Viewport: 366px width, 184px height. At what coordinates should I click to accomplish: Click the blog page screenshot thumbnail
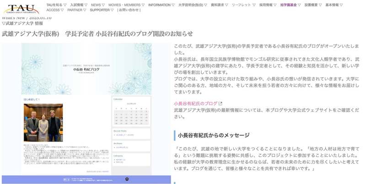pos(86,113)
